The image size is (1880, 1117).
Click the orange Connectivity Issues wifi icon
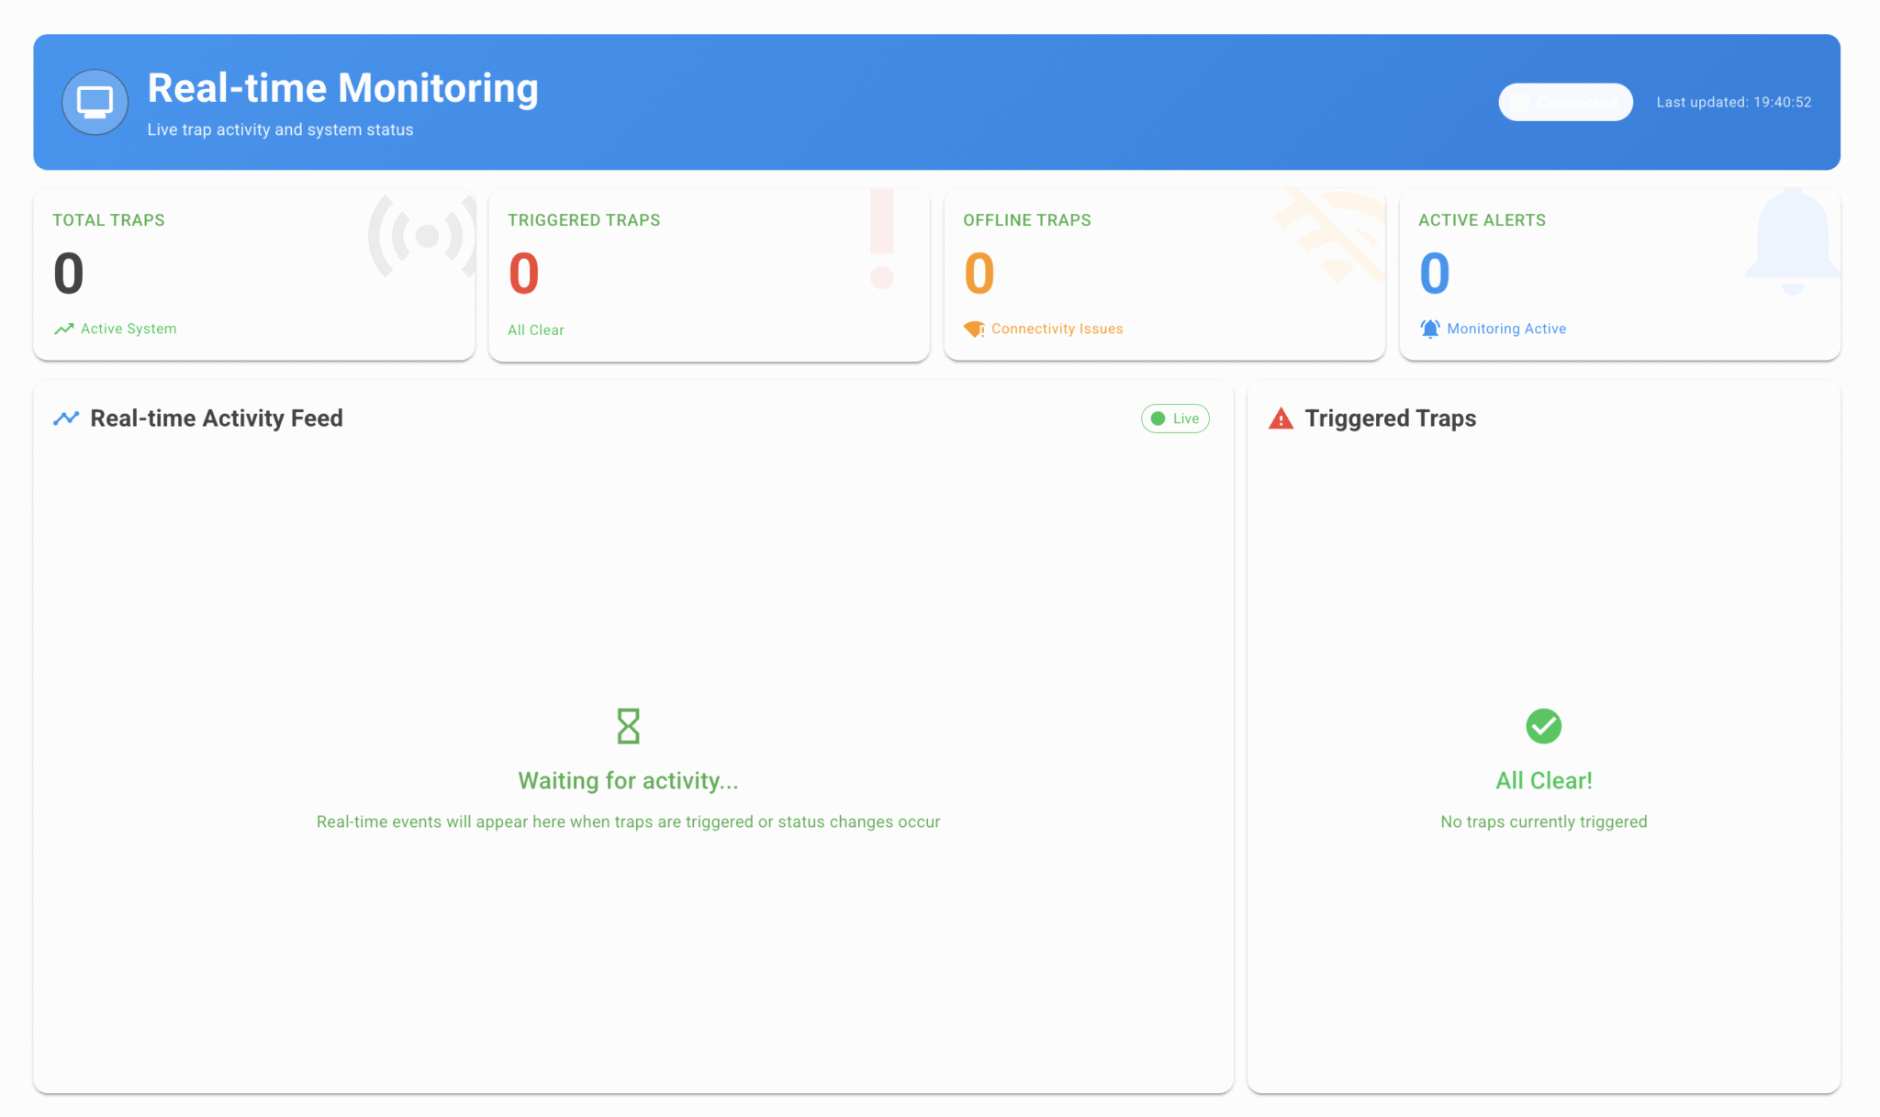974,329
